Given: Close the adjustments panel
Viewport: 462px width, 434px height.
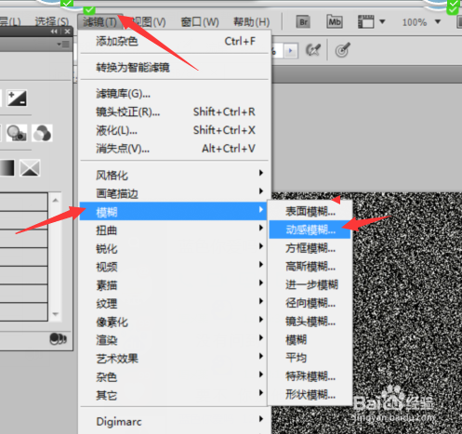Looking at the screenshot, I should pos(67,32).
